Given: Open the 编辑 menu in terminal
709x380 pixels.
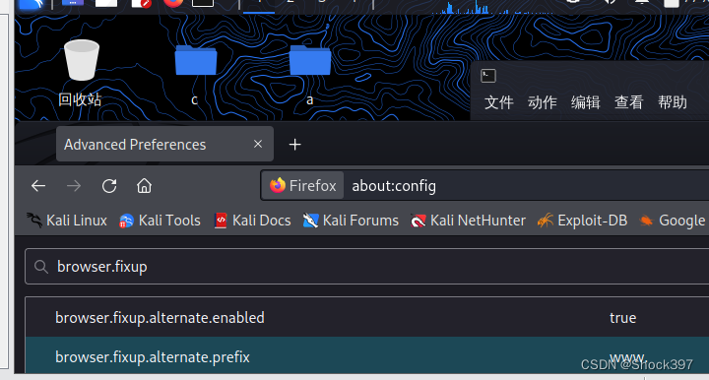Looking at the screenshot, I should point(586,102).
